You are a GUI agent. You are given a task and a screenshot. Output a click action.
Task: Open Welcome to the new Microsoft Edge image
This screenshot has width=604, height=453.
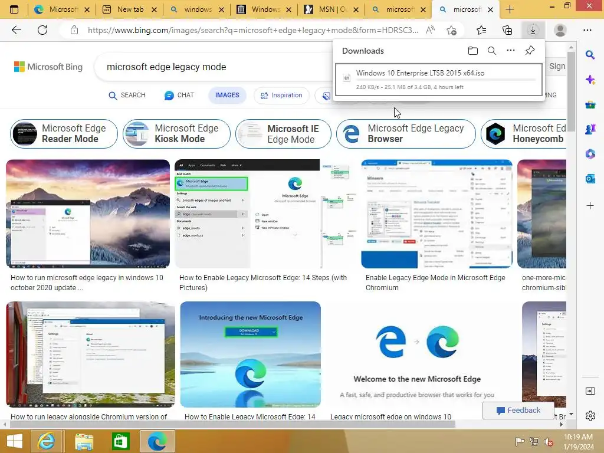coord(417,354)
